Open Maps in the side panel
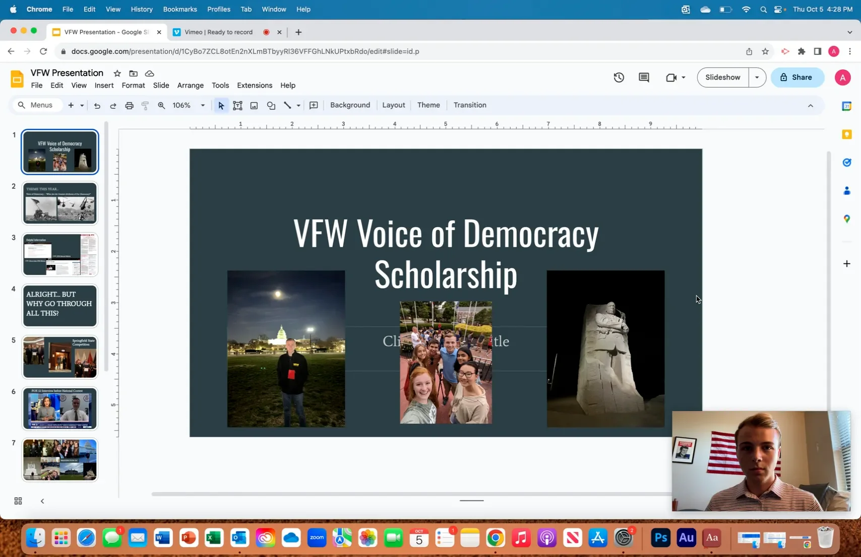The image size is (861, 557). click(x=846, y=219)
